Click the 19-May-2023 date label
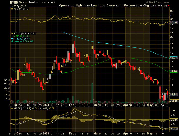The image size is (179, 136). tap(18, 5)
